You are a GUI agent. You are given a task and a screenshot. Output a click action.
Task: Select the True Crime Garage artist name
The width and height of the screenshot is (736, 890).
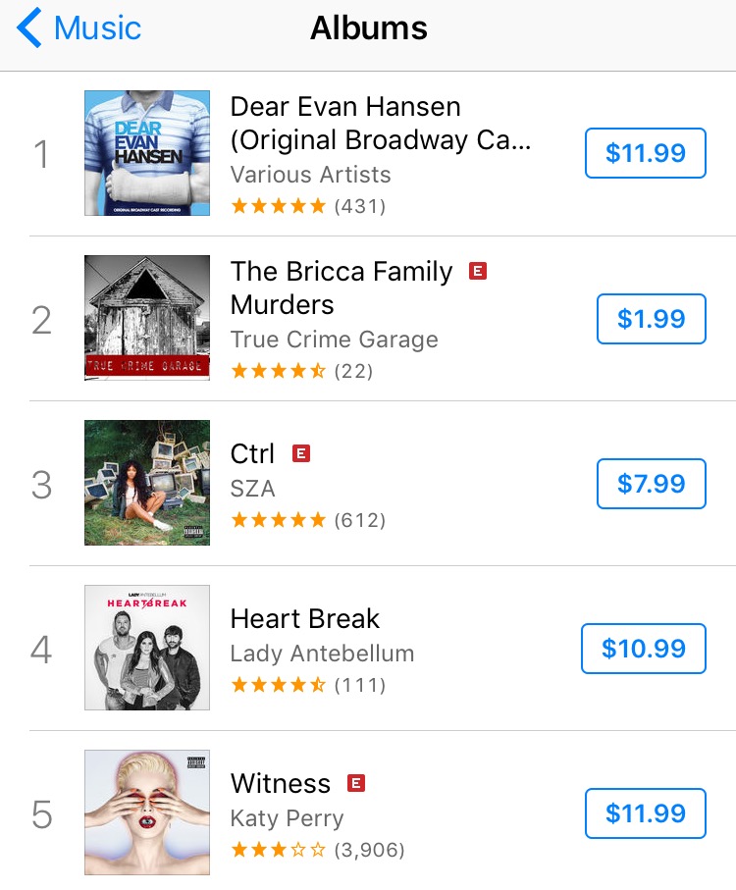click(335, 339)
